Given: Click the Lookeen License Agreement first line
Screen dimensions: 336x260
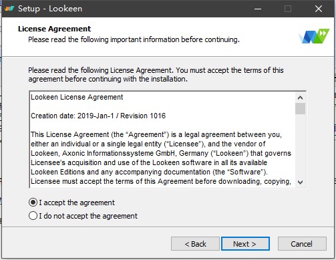Looking at the screenshot, I should coord(77,97).
